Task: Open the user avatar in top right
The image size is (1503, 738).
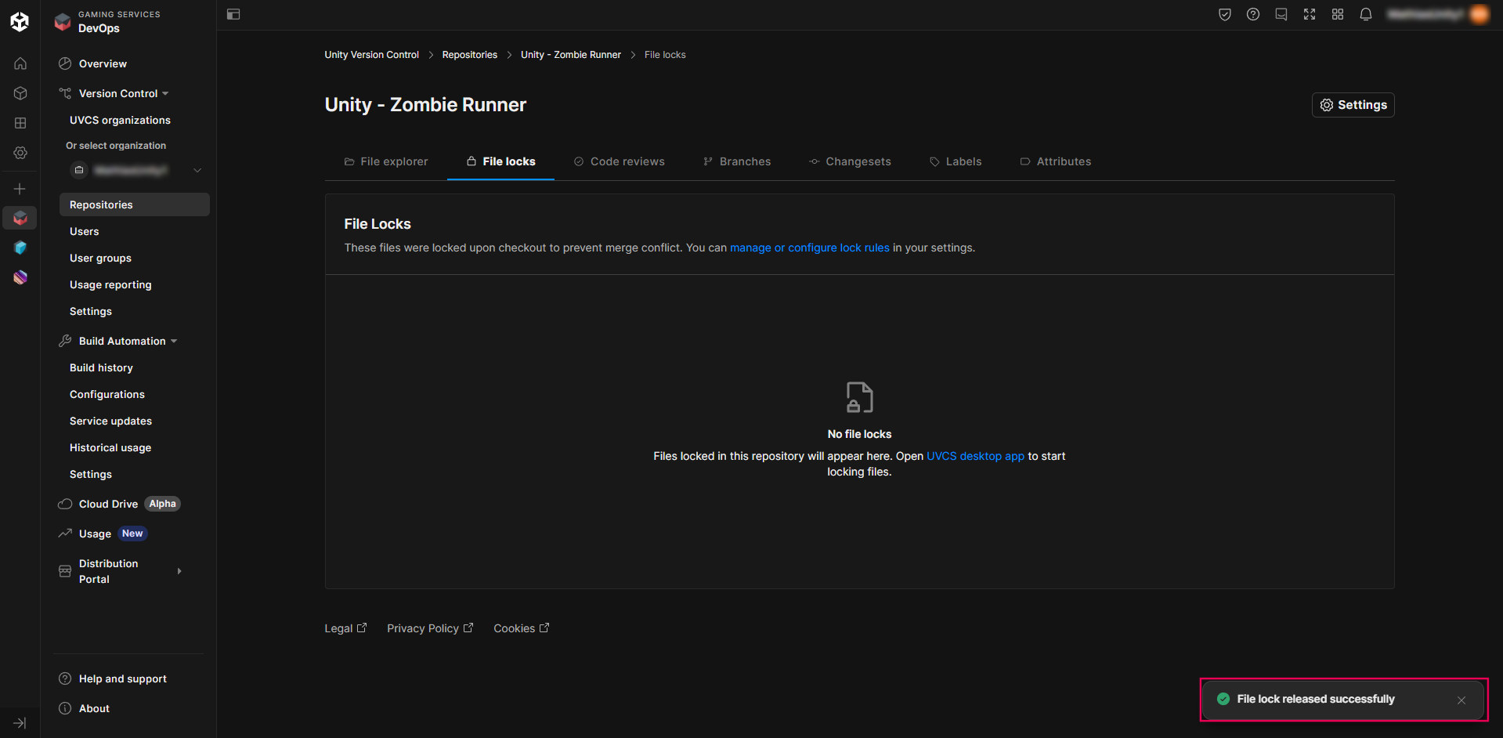Action: coord(1479,14)
